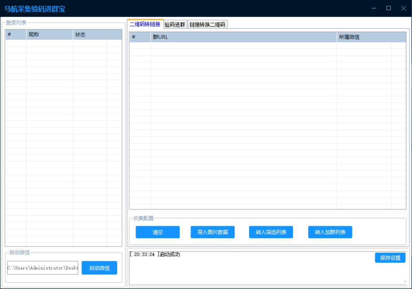Maximize the application window
The image size is (412, 289).
pos(389,8)
